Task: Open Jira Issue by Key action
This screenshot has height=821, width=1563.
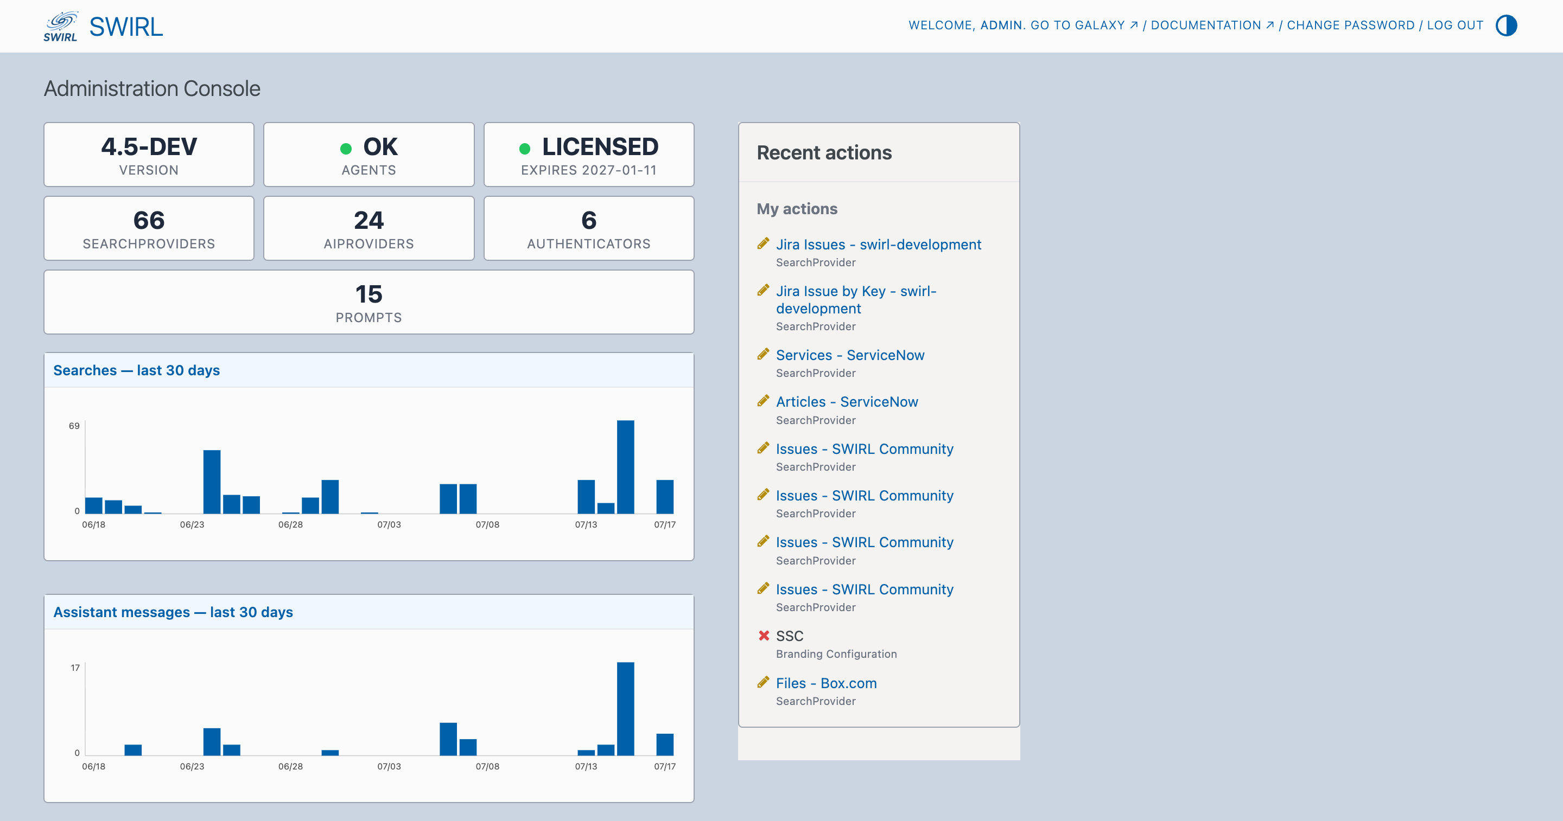Action: coord(855,299)
